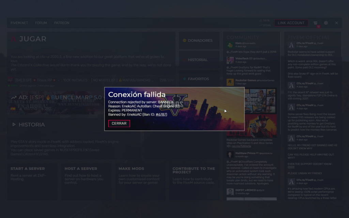Open the DONADORES tab
This screenshot has width=349, height=218.
199,41
